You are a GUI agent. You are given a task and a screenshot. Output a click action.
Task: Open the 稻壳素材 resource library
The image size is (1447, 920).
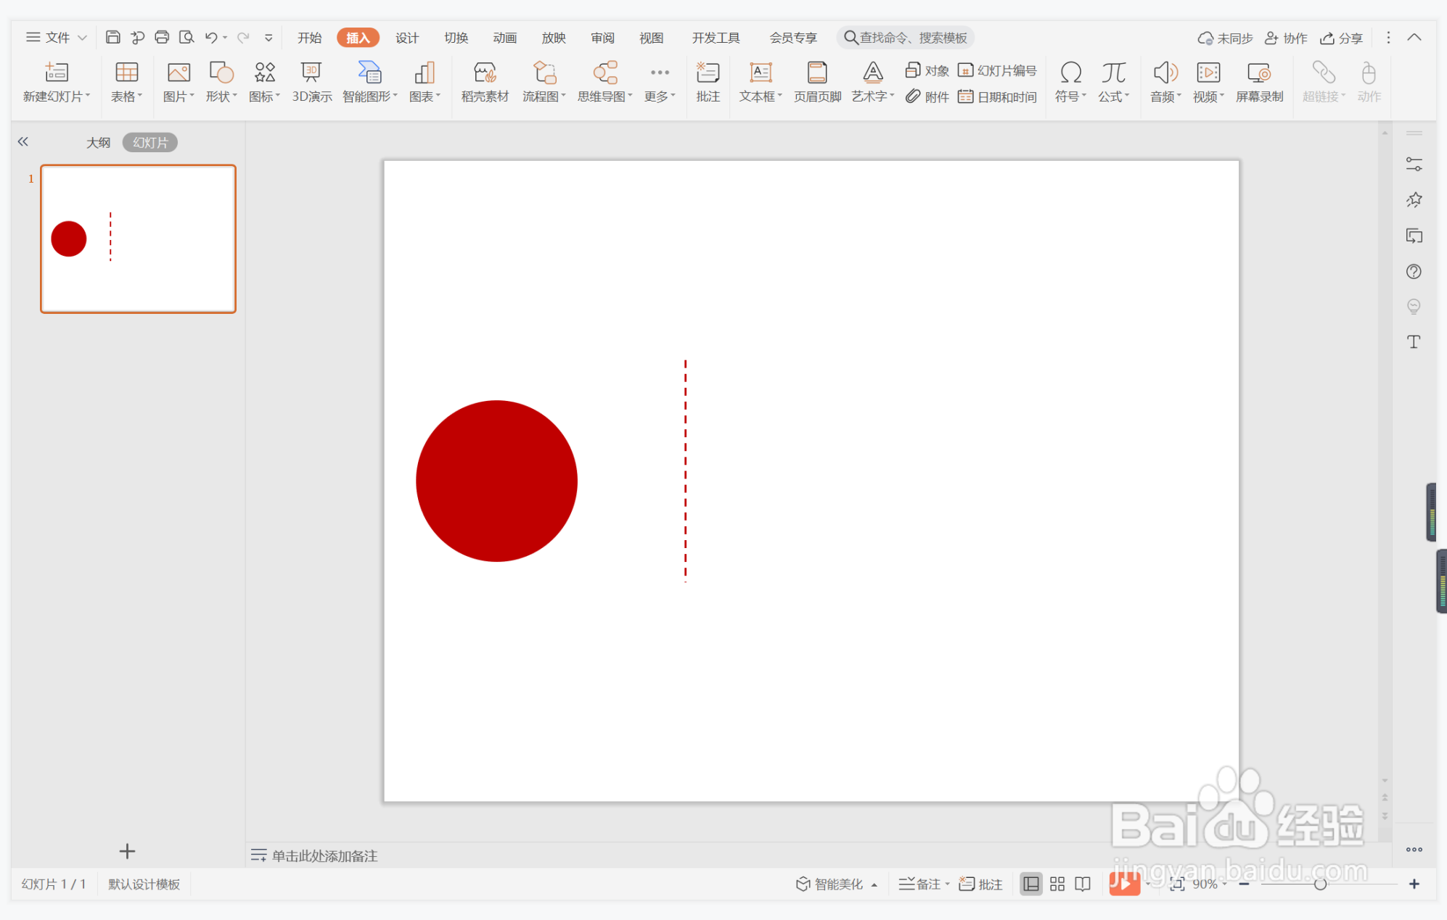tap(485, 82)
